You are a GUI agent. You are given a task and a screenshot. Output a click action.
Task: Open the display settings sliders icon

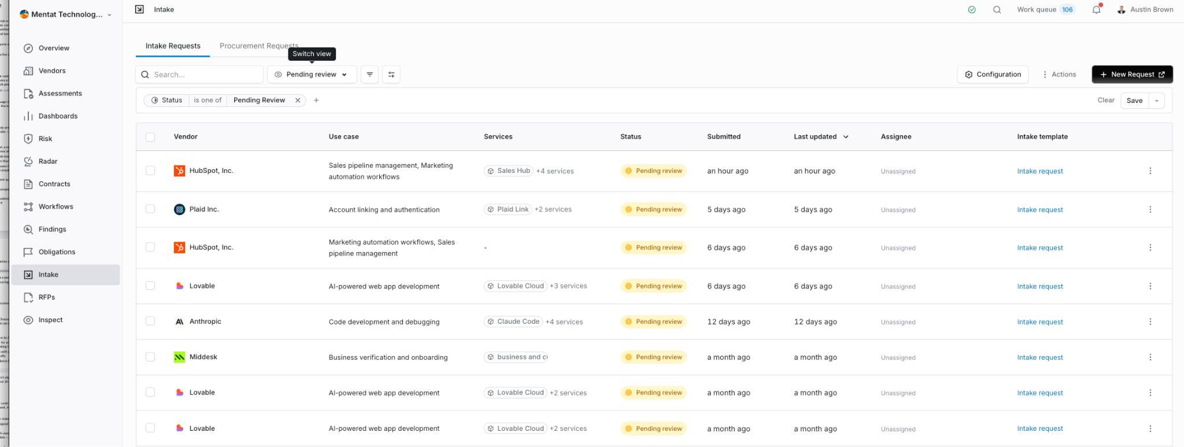tap(391, 74)
